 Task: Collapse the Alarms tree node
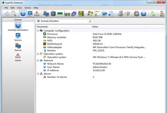tap(38, 74)
